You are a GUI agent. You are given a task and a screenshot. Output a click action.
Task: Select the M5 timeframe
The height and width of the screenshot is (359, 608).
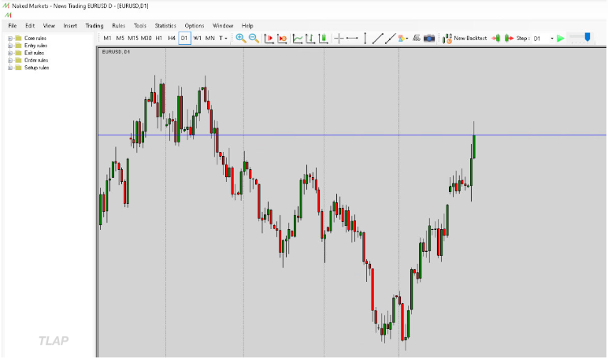click(x=120, y=38)
